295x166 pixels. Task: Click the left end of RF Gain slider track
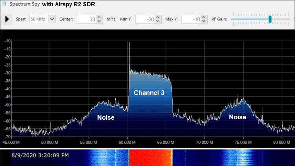coord(233,19)
